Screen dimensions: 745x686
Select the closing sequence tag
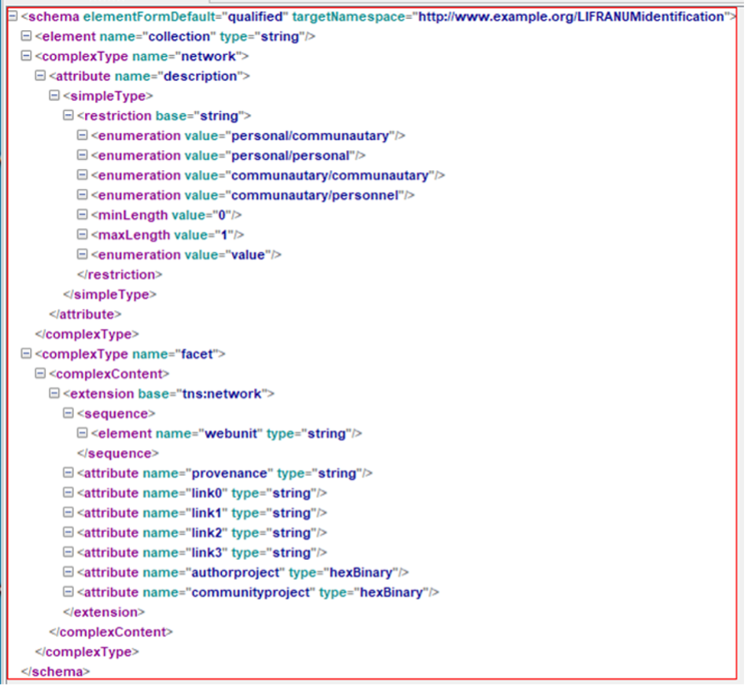[x=118, y=454]
